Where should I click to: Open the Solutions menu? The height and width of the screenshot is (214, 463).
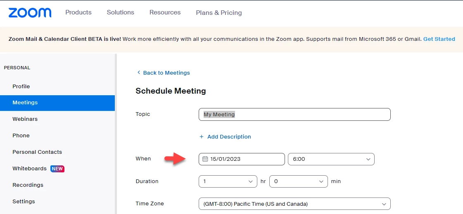click(121, 12)
